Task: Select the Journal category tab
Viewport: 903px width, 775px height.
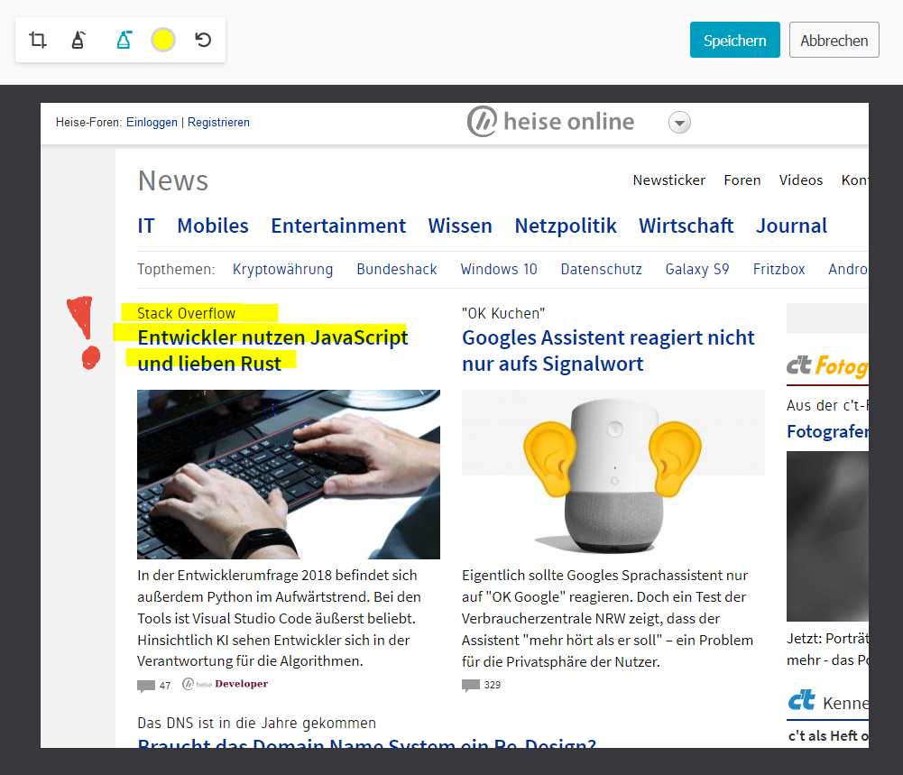Action: 791,226
